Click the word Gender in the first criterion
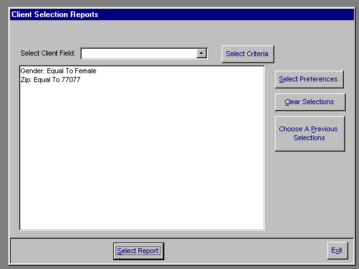This screenshot has width=359, height=269. coord(32,71)
